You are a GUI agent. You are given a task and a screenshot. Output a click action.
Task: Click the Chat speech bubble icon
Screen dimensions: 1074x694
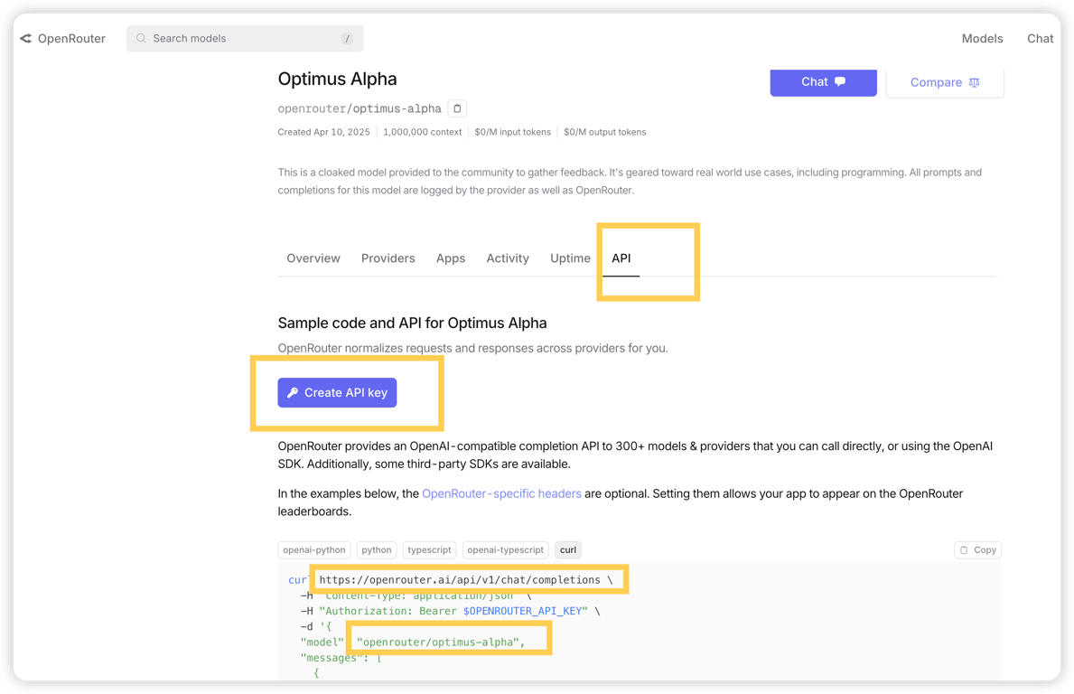click(x=840, y=81)
